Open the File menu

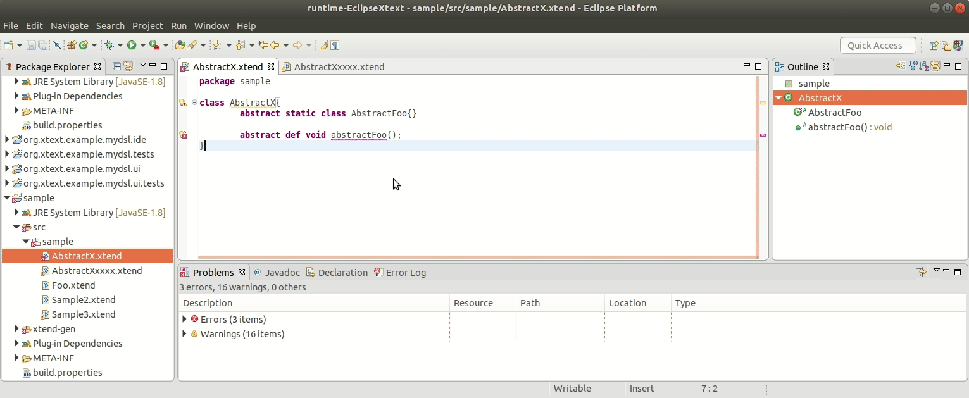coord(11,26)
